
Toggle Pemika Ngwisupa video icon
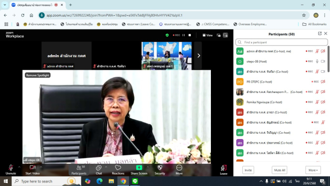[x=323, y=102]
